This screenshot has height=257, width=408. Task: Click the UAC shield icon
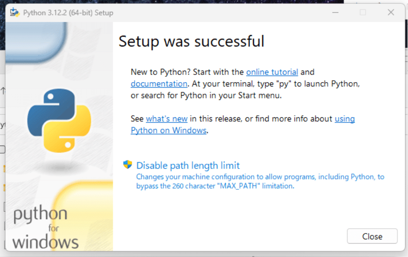pyautogui.click(x=127, y=164)
